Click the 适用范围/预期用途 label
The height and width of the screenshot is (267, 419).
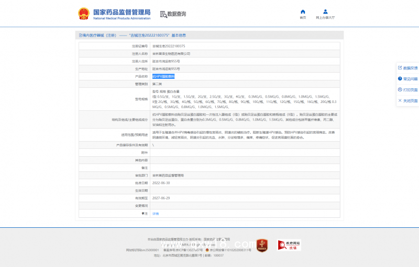135,135
